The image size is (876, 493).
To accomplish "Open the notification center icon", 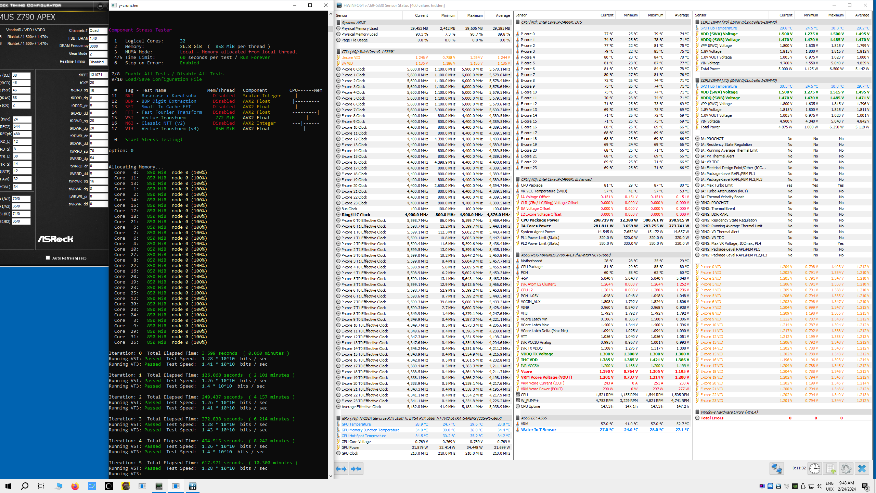I will coord(865,486).
